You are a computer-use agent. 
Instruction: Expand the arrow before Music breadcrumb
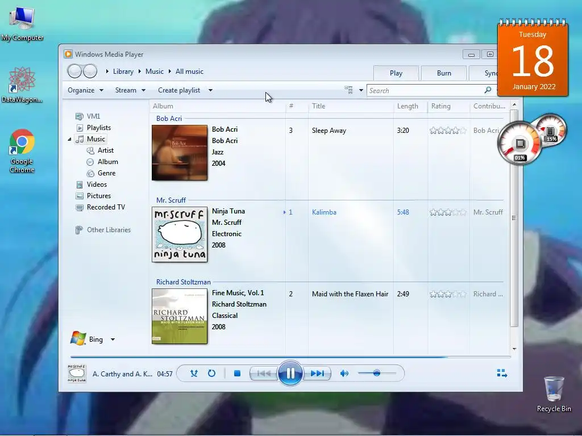[140, 71]
